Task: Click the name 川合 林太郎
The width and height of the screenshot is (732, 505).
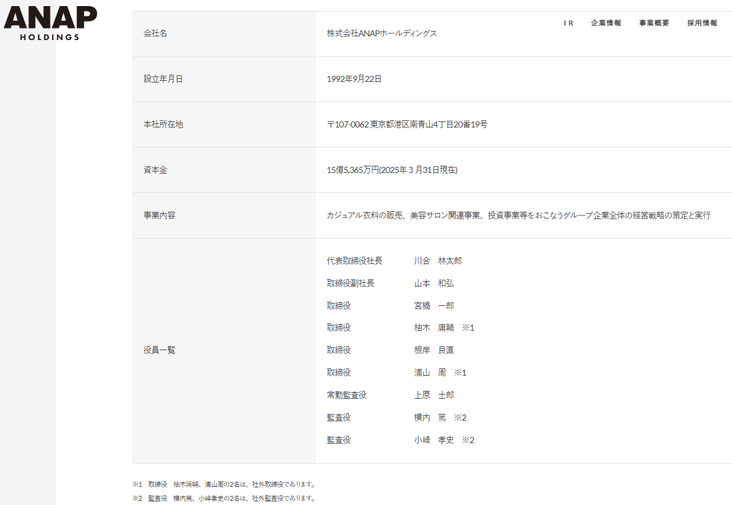Action: [438, 261]
